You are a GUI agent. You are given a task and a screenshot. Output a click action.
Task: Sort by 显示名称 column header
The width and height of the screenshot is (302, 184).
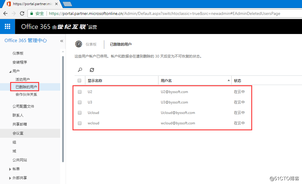pyautogui.click(x=122, y=81)
